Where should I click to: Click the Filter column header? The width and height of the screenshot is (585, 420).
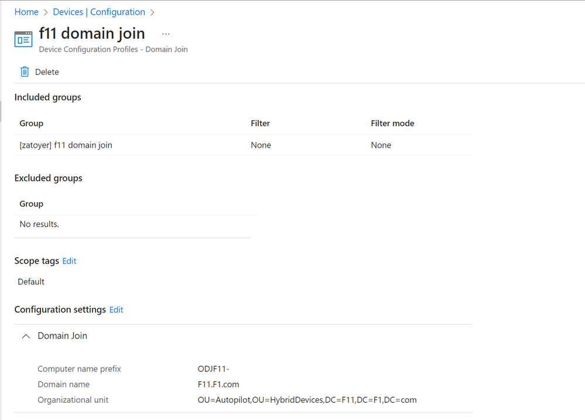click(x=260, y=123)
